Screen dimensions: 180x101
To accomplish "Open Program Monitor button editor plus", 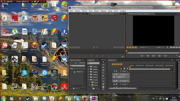I will [x=179, y=56].
